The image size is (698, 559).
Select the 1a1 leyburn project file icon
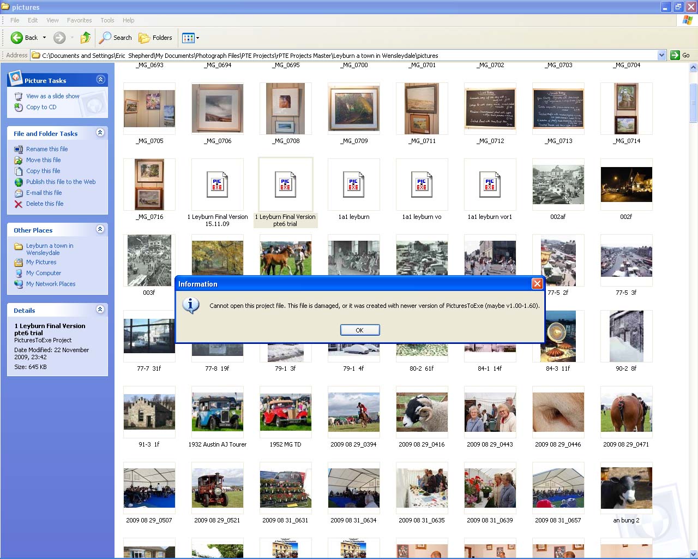click(x=354, y=185)
